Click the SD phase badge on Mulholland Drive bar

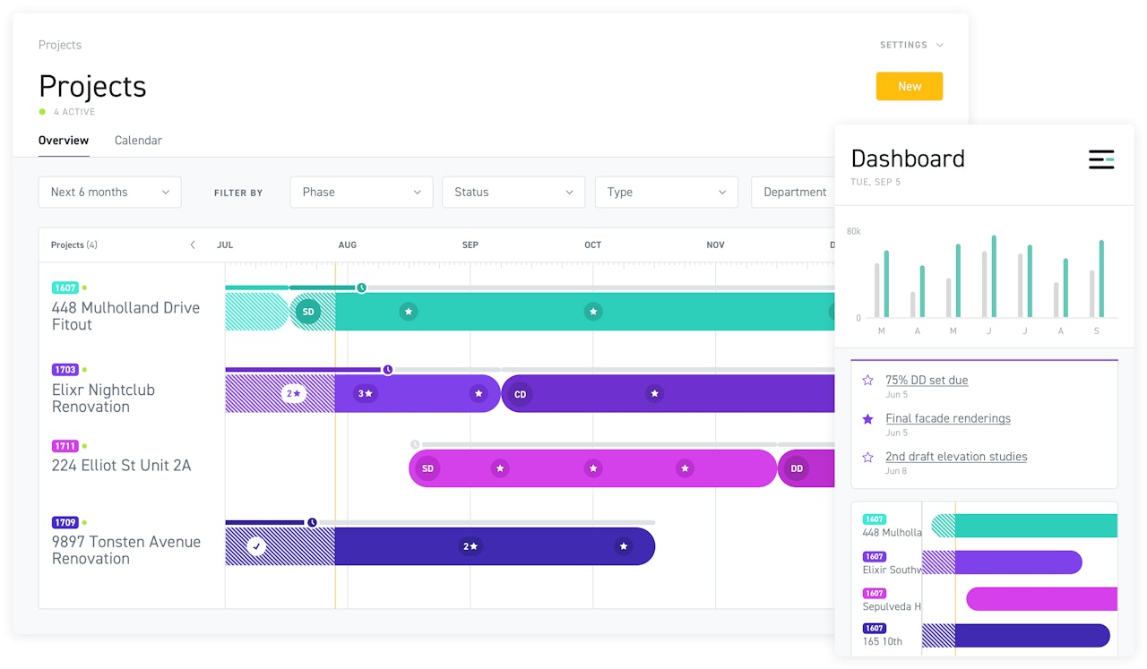point(307,312)
